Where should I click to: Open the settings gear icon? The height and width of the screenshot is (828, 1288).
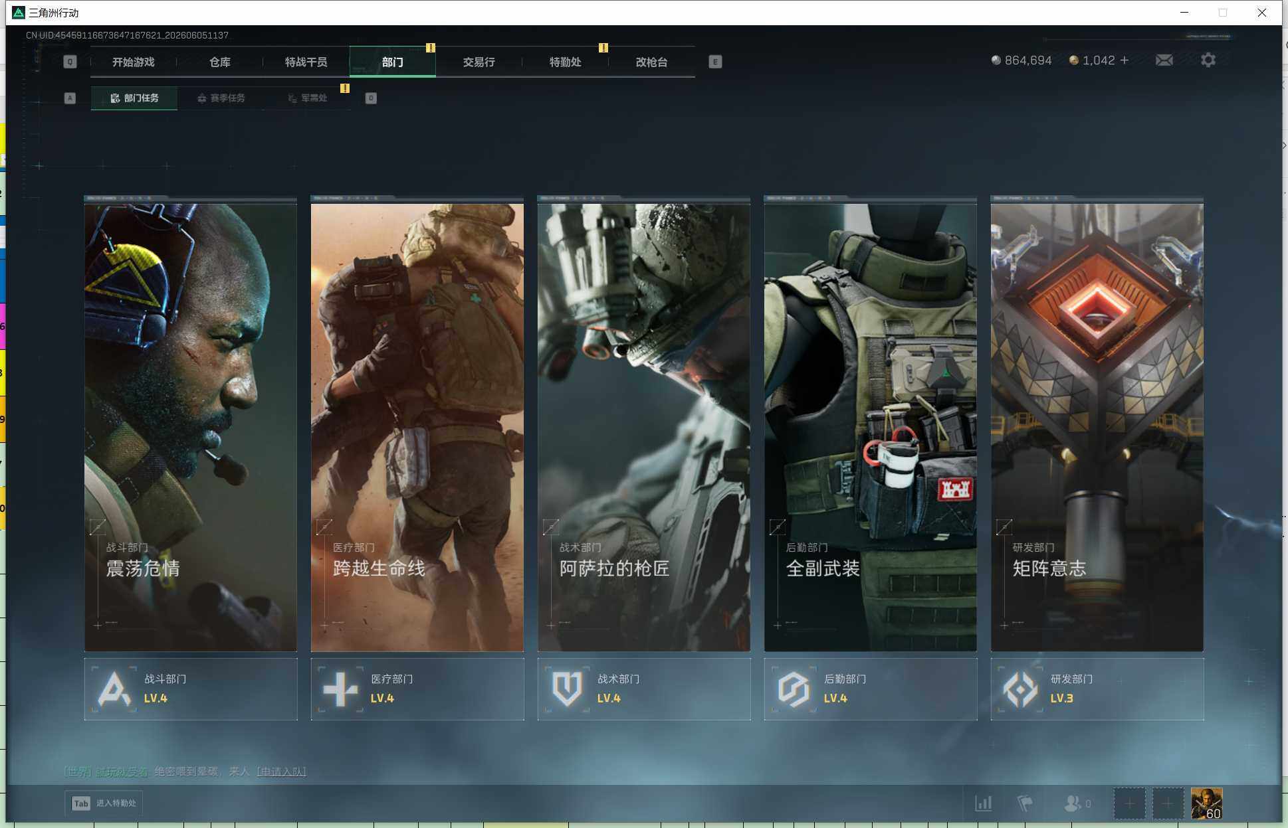[1208, 60]
